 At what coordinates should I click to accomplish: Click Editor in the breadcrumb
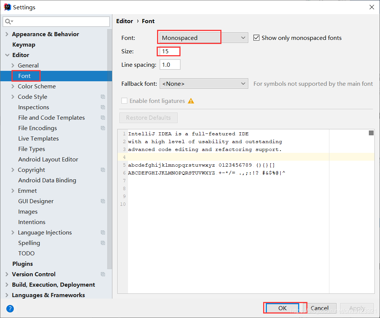coord(125,21)
